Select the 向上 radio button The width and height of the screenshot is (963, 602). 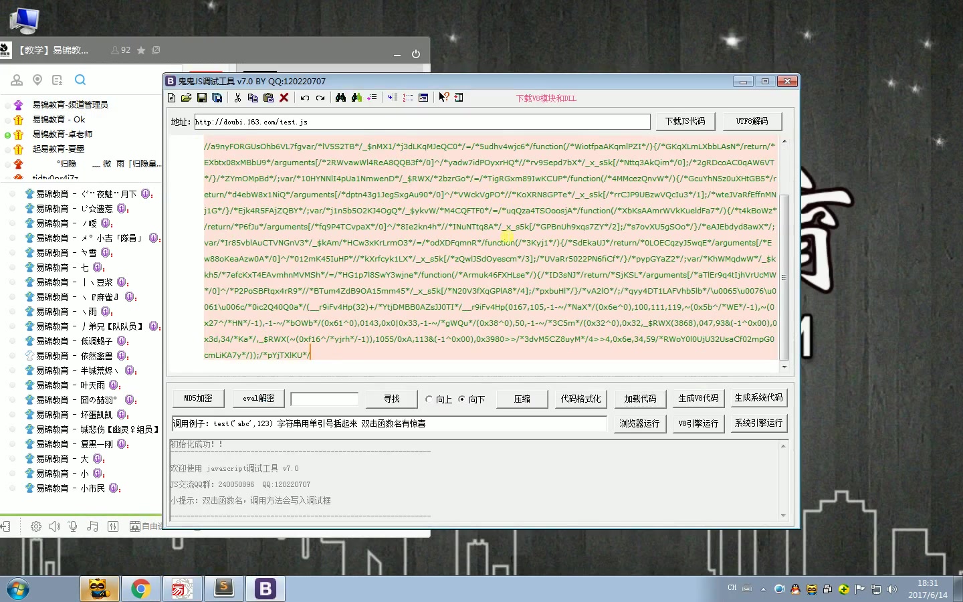pos(429,399)
